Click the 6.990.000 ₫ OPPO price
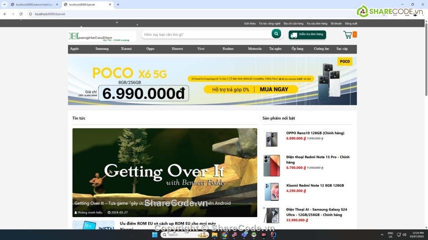 point(296,138)
